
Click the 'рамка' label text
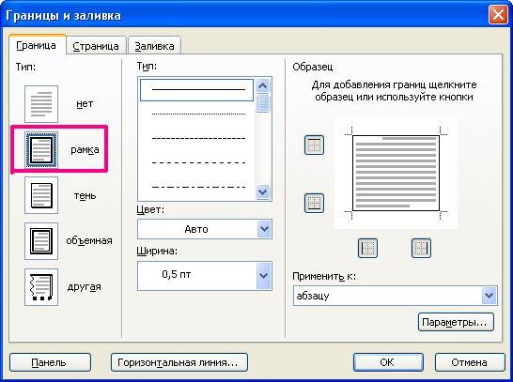point(85,150)
